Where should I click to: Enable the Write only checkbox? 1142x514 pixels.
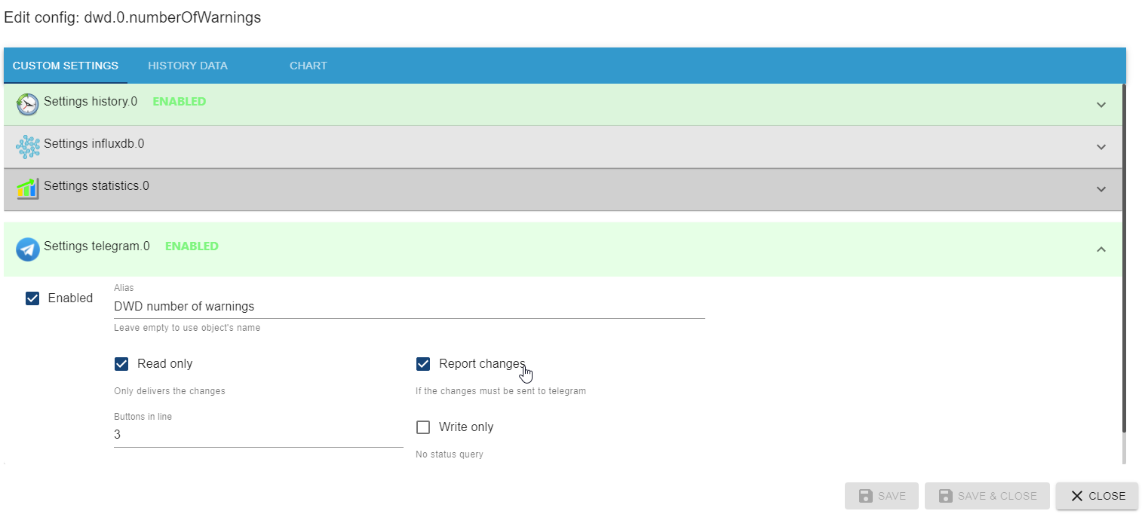coord(423,427)
